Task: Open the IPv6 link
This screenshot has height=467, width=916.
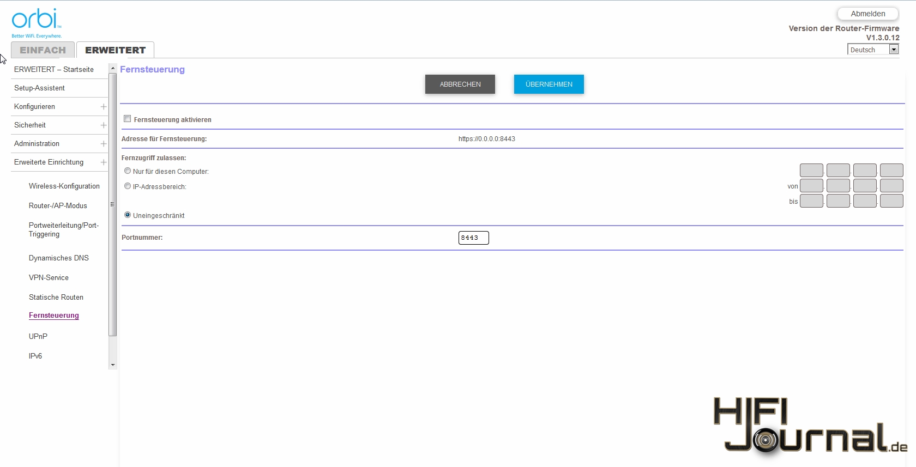Action: click(x=35, y=356)
